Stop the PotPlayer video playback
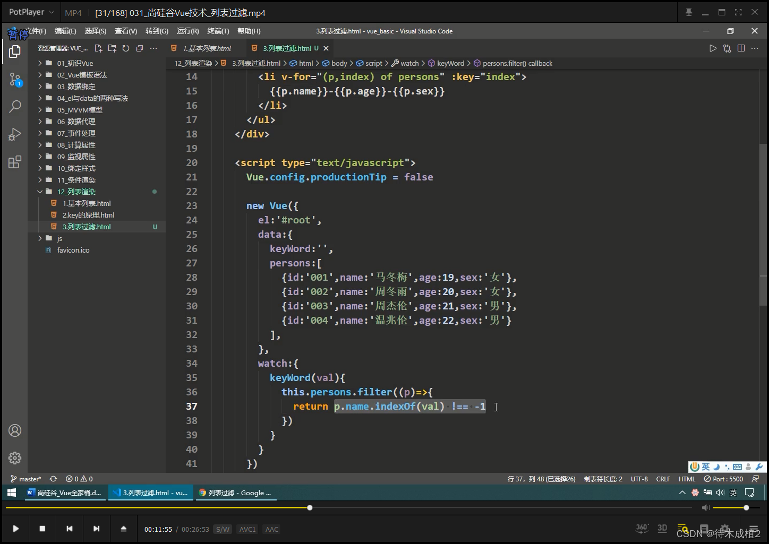The image size is (769, 544). coord(42,529)
